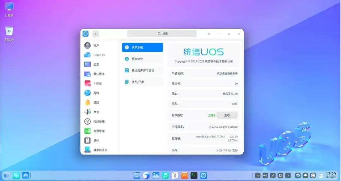Viewport: 341px width, 181px height.
Task: Click the 已激活 activation status text
Action: tap(211, 115)
